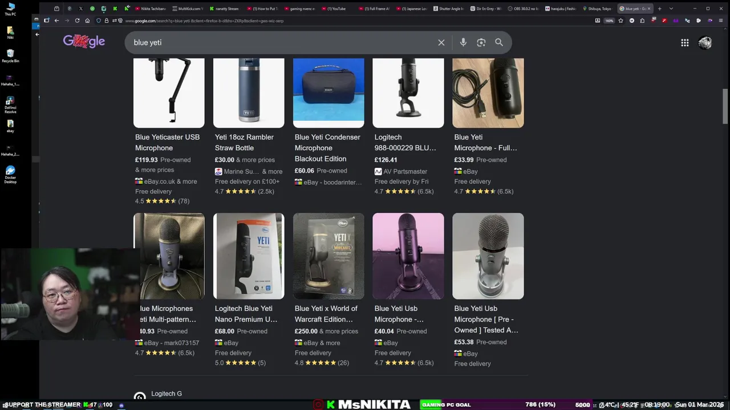The width and height of the screenshot is (730, 410).
Task: Click the zoom level 160% indicator
Action: [609, 20]
